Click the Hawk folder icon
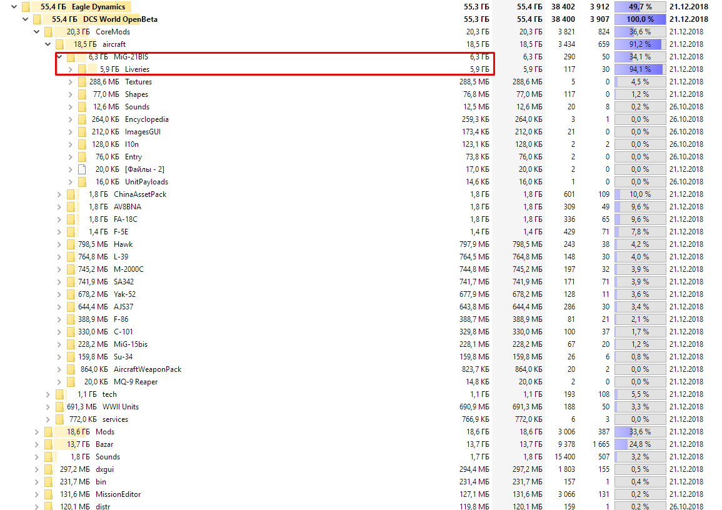This screenshot has width=722, height=510. point(71,244)
